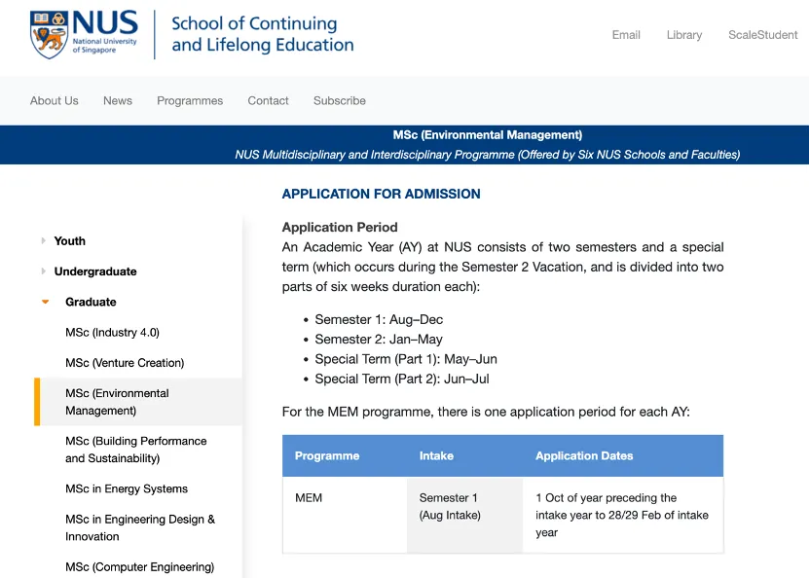Open the About Us menu
The width and height of the screenshot is (810, 578).
tap(55, 101)
